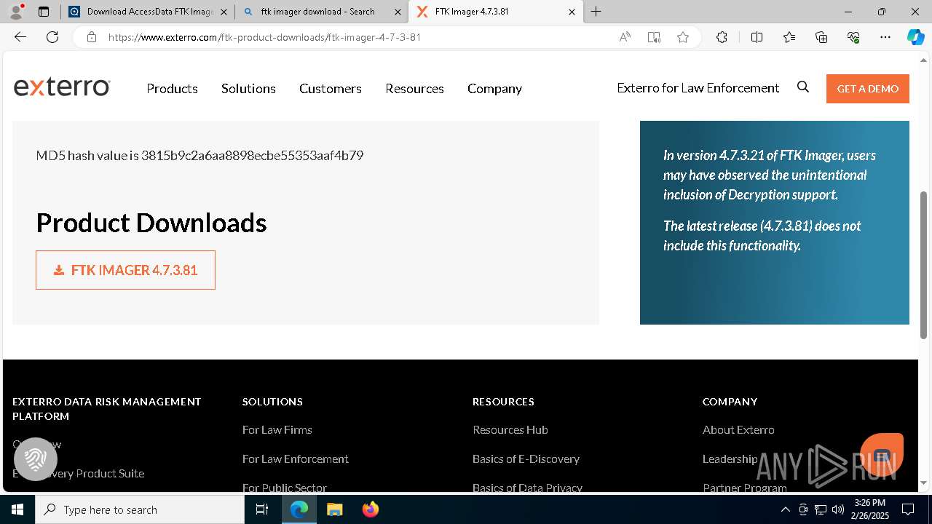Open the Edge profile icon
The height and width of the screenshot is (524, 932).
click(x=16, y=12)
